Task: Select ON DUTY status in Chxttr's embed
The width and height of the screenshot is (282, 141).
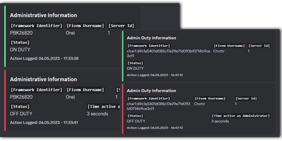Action: pyautogui.click(x=135, y=68)
